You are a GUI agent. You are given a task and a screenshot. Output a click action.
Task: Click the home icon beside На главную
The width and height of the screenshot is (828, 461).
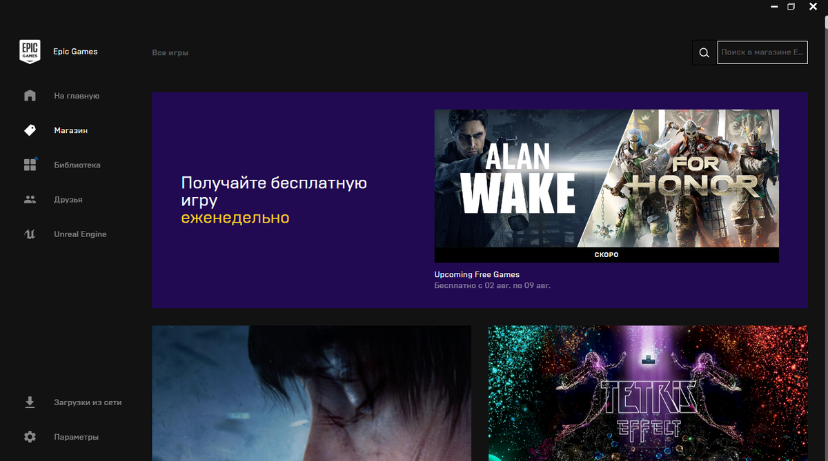point(30,96)
